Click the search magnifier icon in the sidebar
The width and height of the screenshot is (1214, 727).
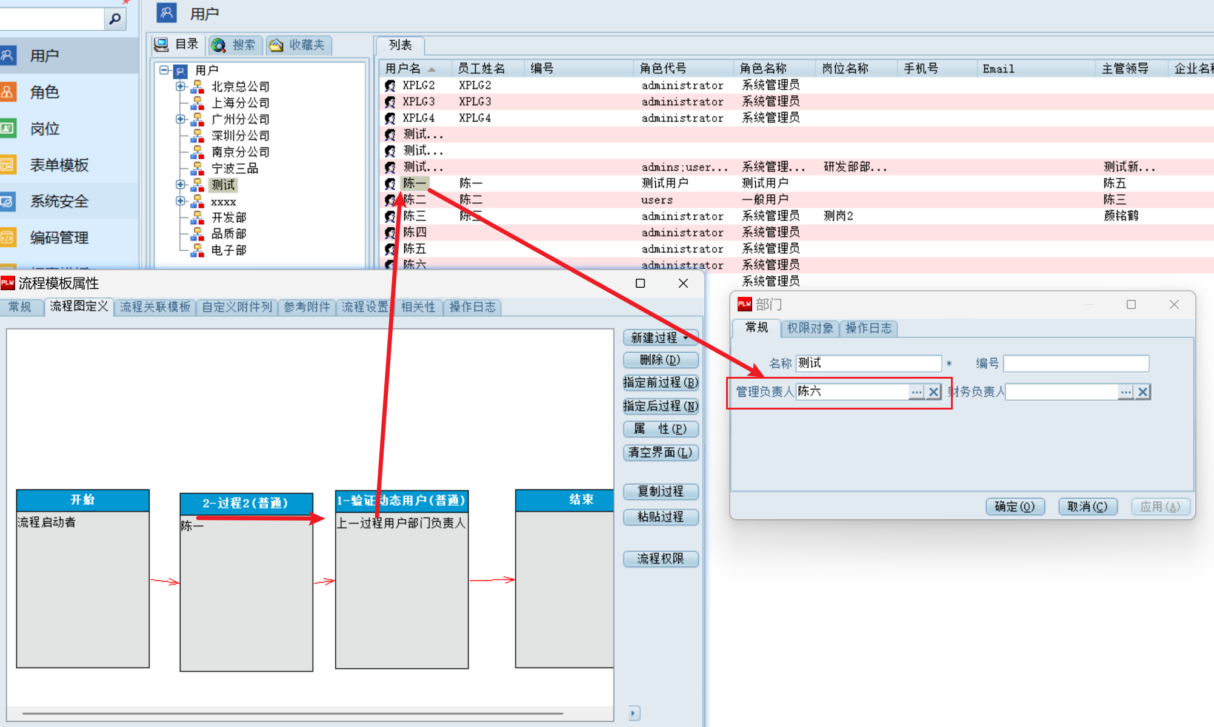[115, 19]
